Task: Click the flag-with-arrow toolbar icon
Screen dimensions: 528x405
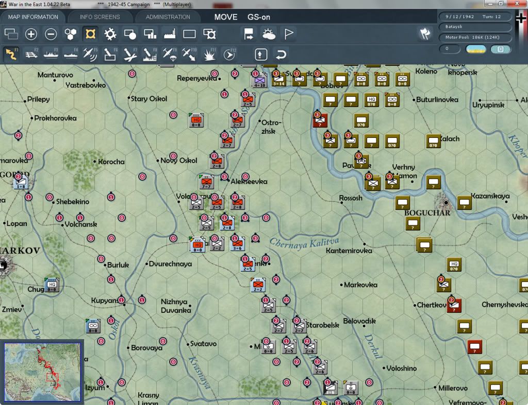Action: coord(249,34)
